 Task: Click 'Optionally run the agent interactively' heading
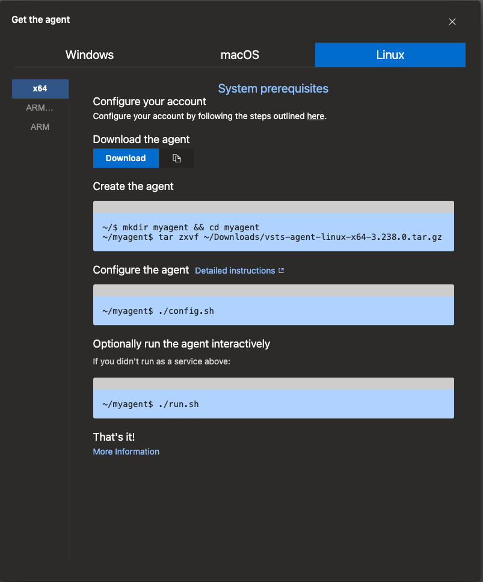coord(182,344)
